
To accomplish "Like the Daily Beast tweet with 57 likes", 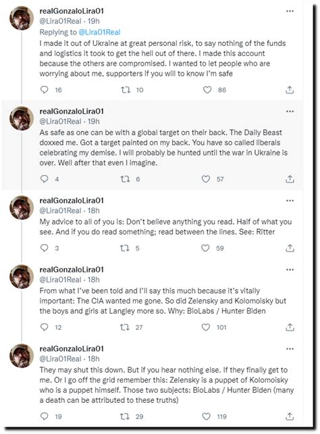I will pyautogui.click(x=206, y=179).
